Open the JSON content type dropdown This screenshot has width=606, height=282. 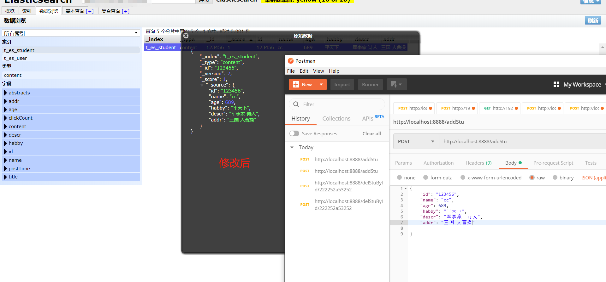(x=593, y=178)
